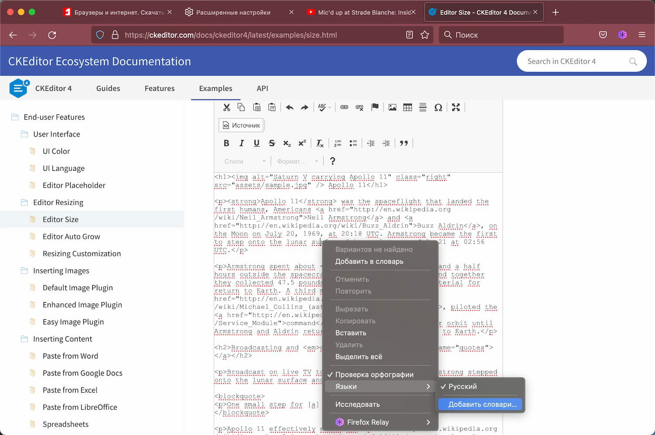This screenshot has width=655, height=435.
Task: Open the Firefox hamburger menu
Action: (642, 35)
